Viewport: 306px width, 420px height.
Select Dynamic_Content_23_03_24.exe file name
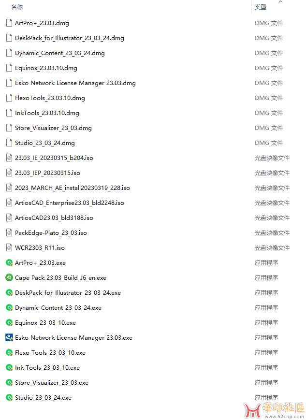pyautogui.click(x=58, y=308)
